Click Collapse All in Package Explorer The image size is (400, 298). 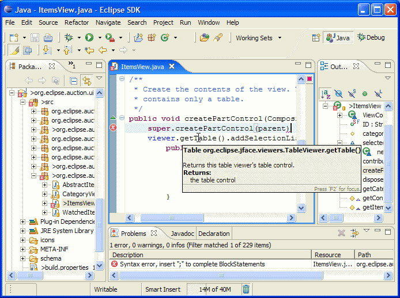[73, 81]
